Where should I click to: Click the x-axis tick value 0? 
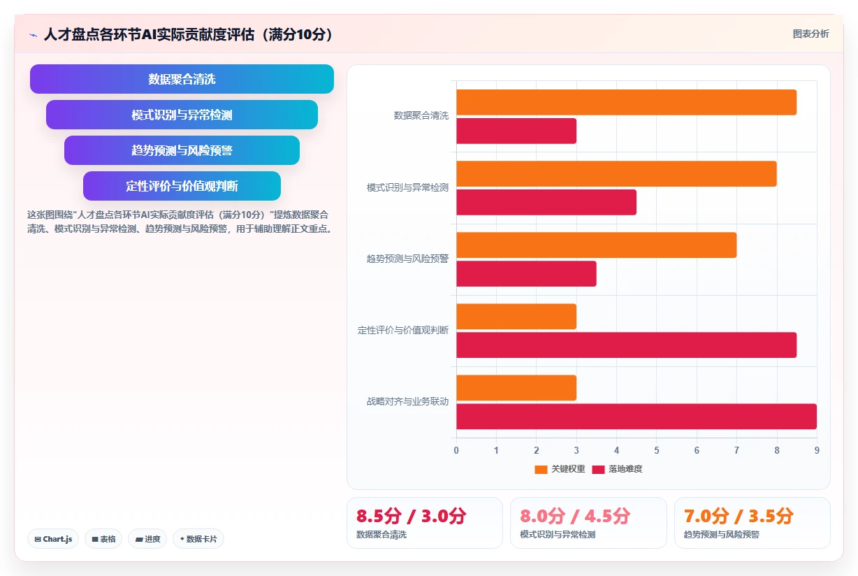(456, 450)
